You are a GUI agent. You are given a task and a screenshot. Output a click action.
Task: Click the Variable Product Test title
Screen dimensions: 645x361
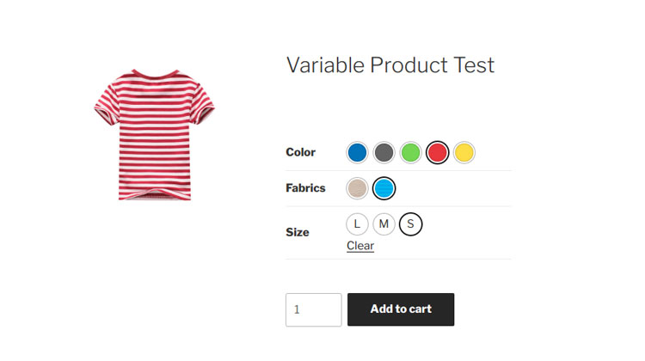pos(390,65)
